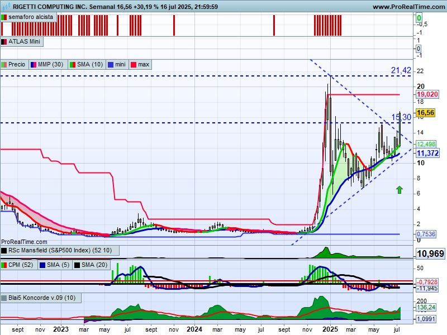
Task: Click the RIGETTI COMPUTING INC. title text
Action: pyautogui.click(x=50, y=7)
